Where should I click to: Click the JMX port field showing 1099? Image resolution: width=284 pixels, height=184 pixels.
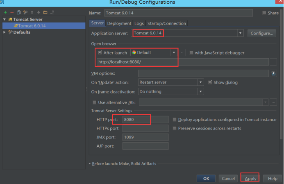[x=145, y=137]
